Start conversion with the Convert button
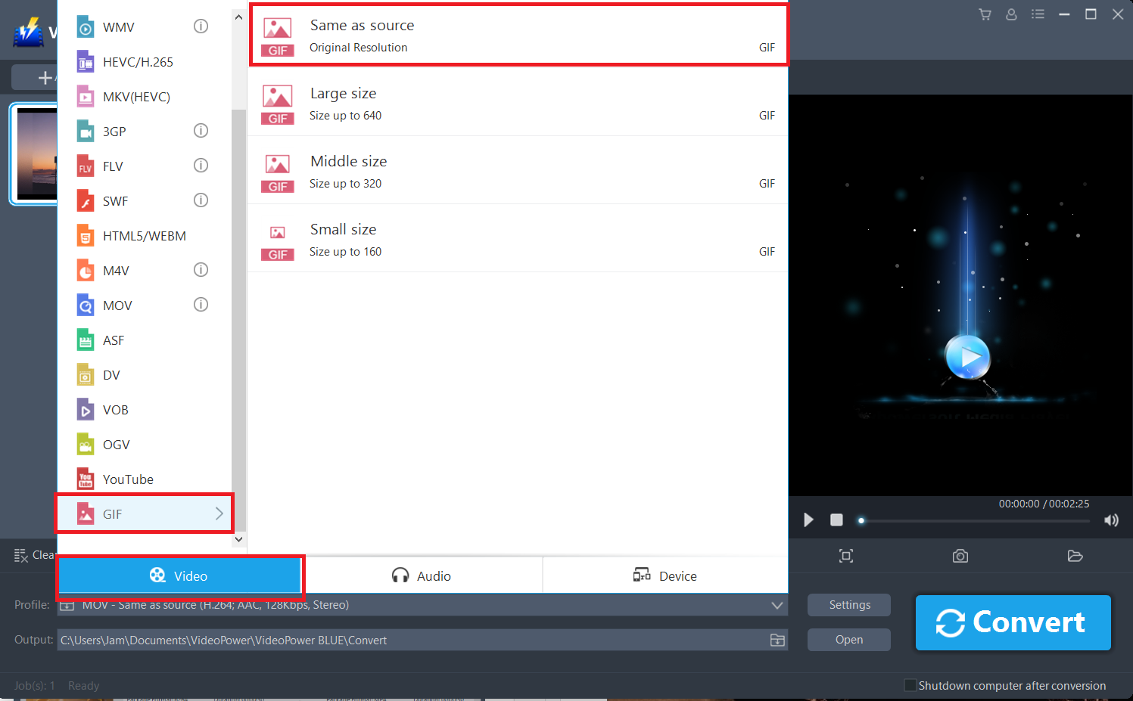 point(1013,622)
